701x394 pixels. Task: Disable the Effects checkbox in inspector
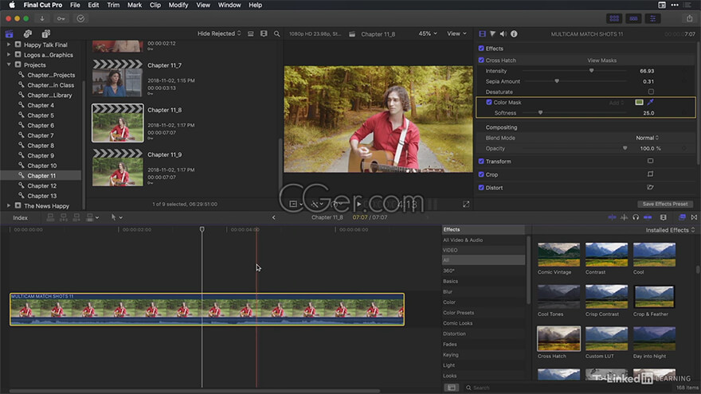pyautogui.click(x=481, y=49)
